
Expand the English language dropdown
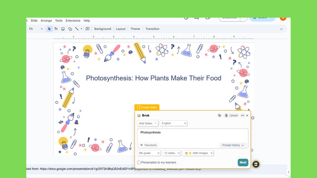click(174, 123)
